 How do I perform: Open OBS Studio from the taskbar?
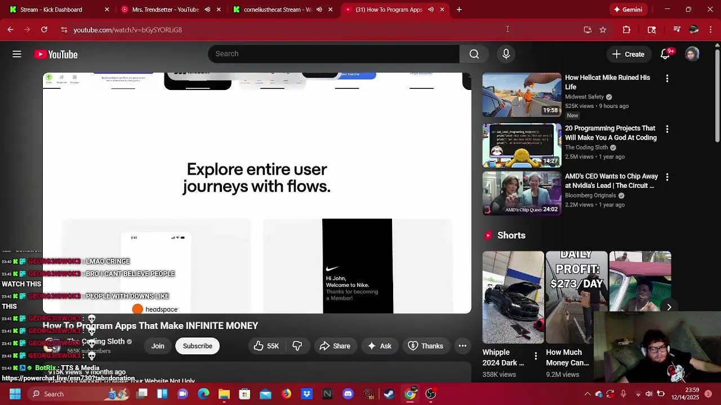(430, 394)
